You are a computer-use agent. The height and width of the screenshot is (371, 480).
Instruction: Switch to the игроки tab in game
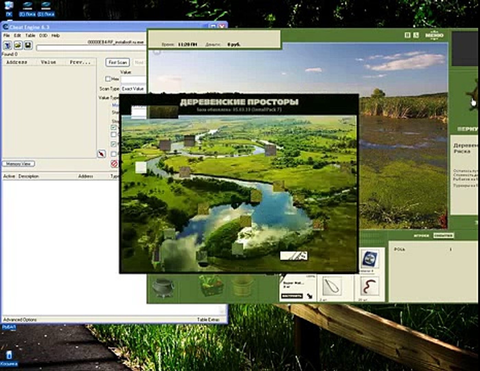421,236
